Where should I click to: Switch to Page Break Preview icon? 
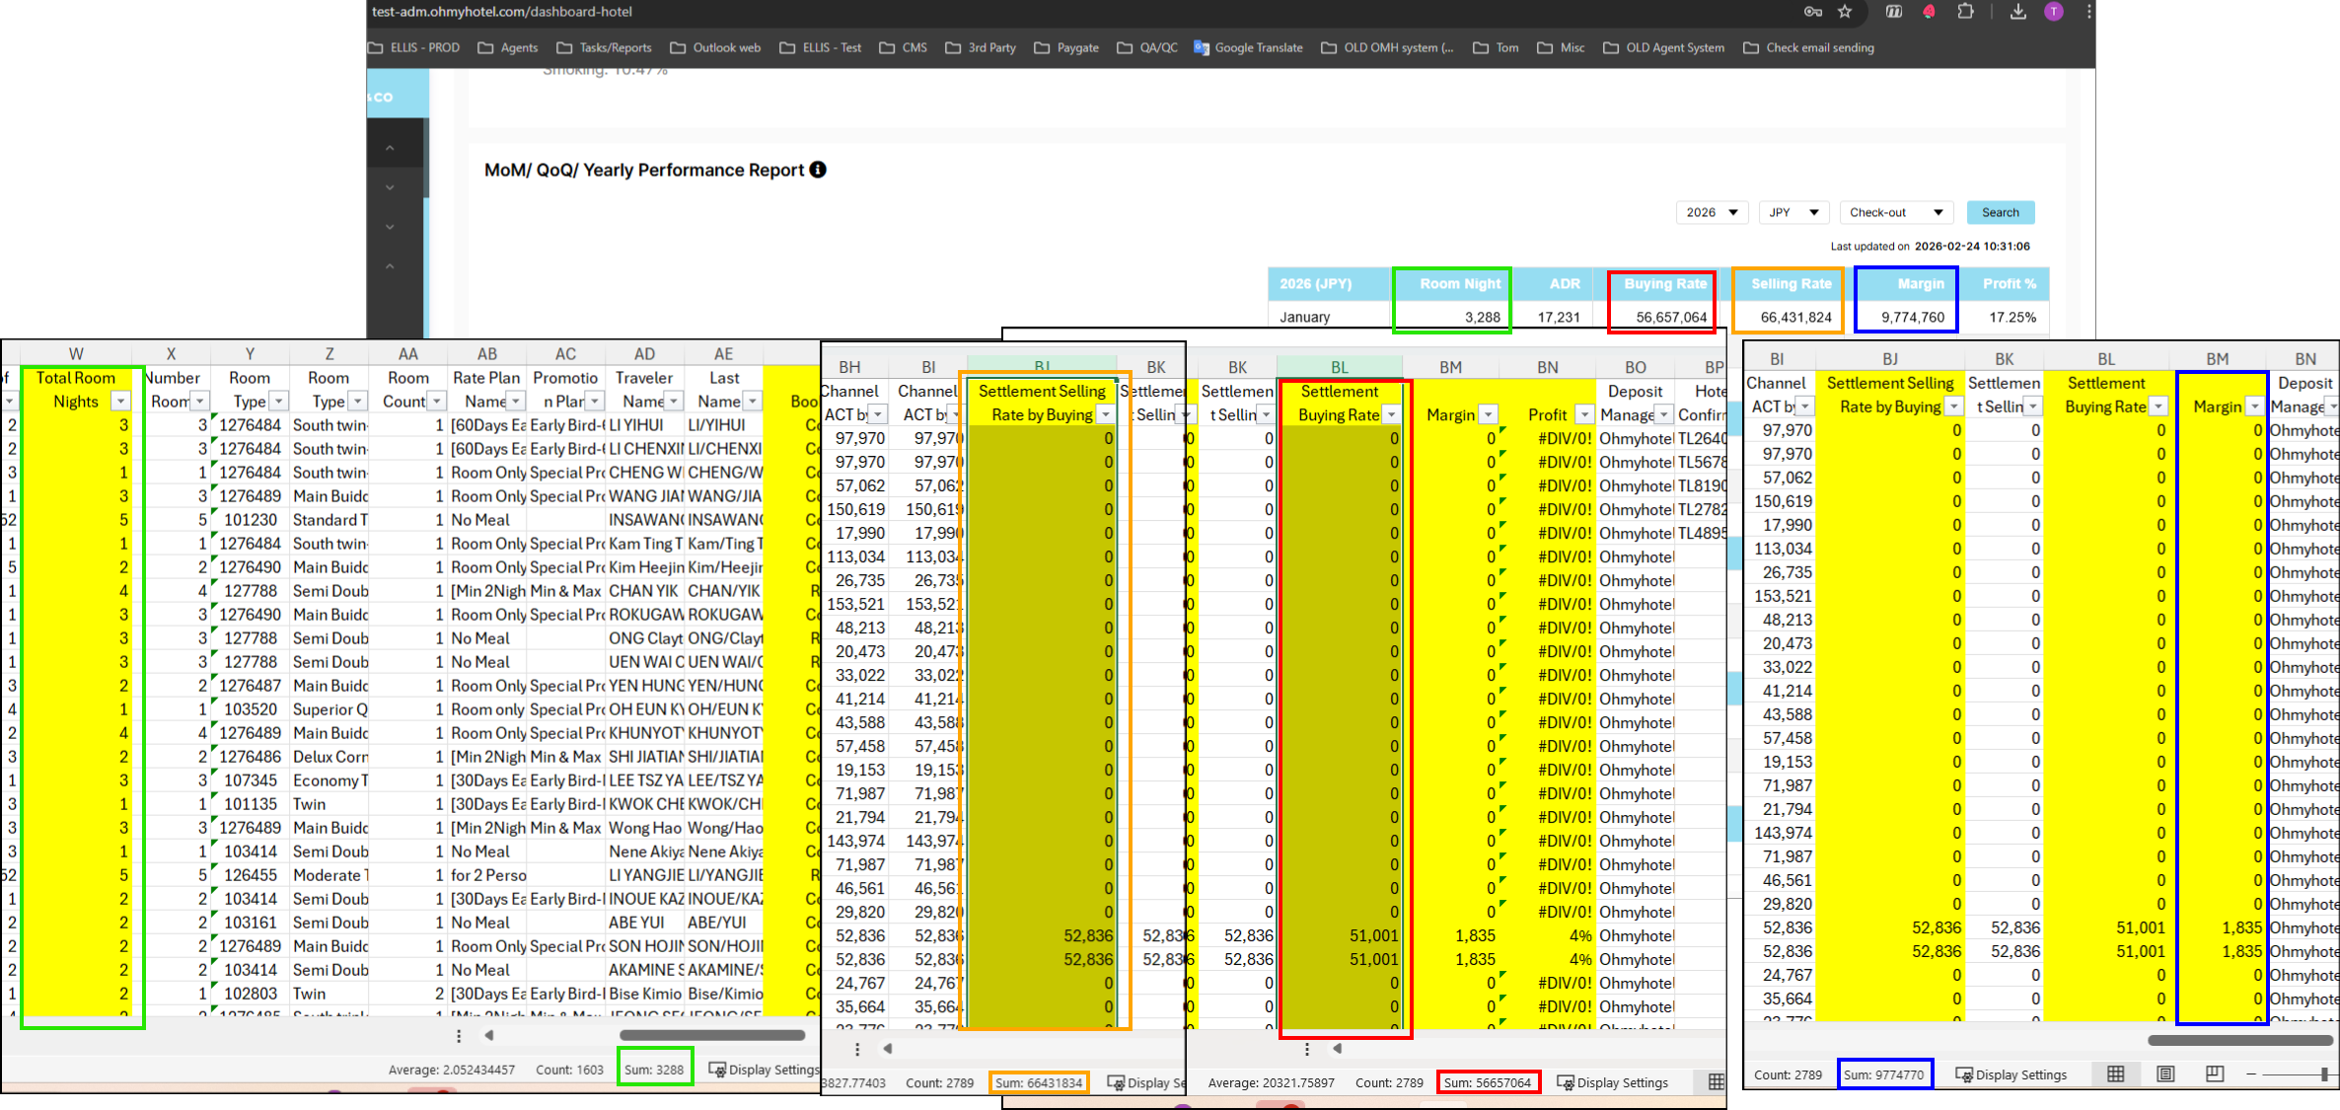[x=2215, y=1074]
